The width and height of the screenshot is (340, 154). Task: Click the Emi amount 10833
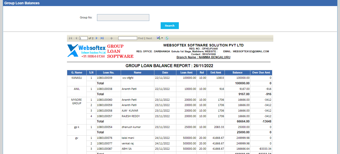click(x=220, y=78)
